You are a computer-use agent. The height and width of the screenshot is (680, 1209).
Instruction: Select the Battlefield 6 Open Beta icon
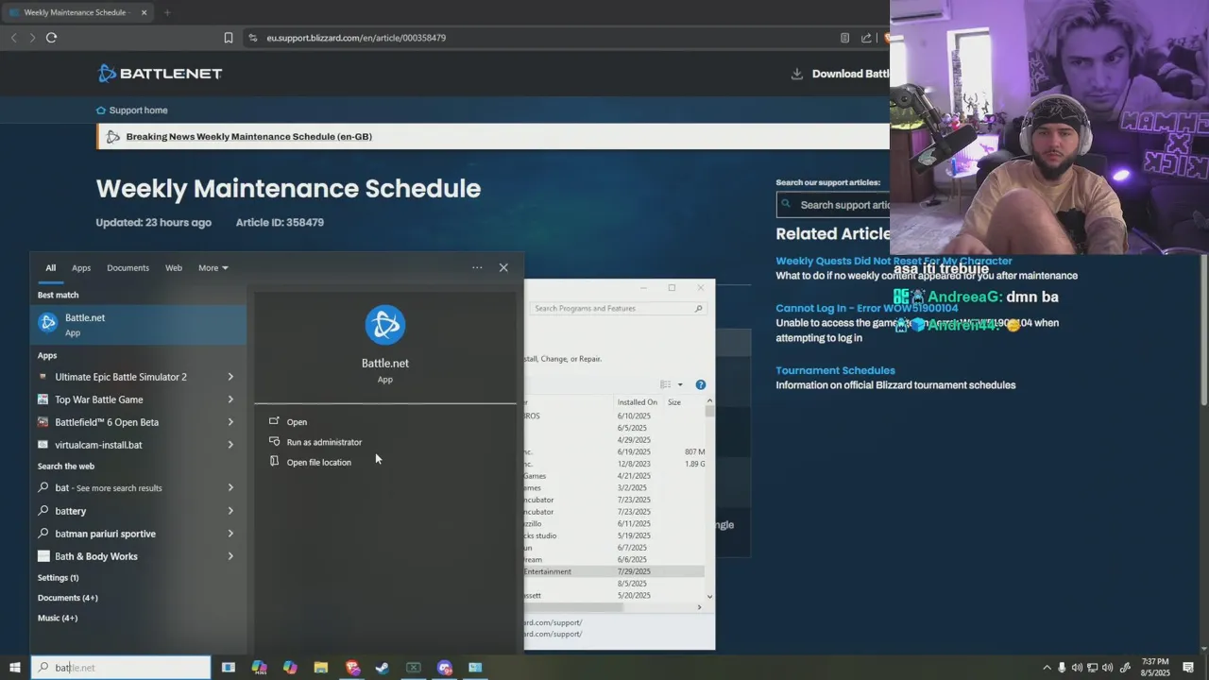tap(43, 422)
